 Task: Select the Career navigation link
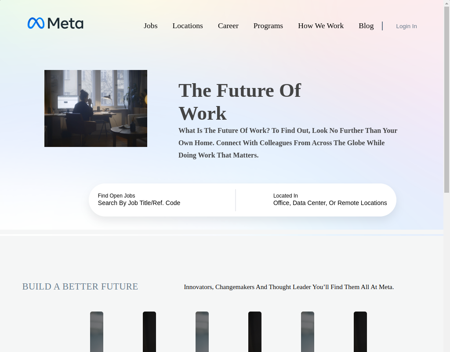tap(228, 26)
